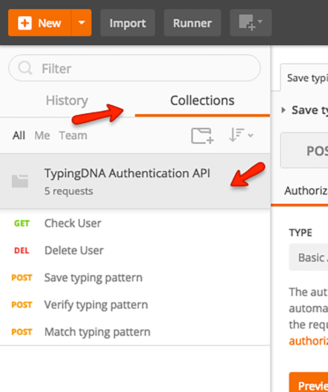Select the Authorization tab

(306, 191)
